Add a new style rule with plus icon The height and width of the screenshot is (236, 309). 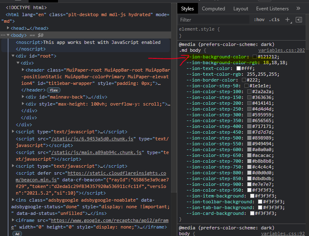point(287,19)
